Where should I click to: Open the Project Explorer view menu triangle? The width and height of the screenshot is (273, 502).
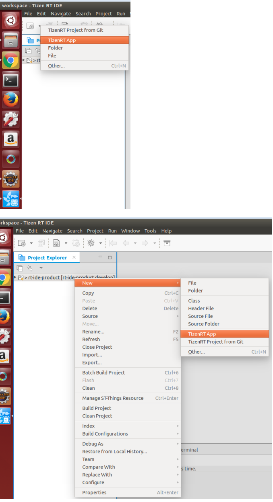pyautogui.click(x=41, y=268)
